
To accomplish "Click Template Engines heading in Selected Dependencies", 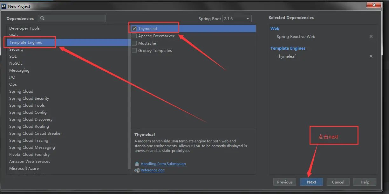I will [288, 48].
